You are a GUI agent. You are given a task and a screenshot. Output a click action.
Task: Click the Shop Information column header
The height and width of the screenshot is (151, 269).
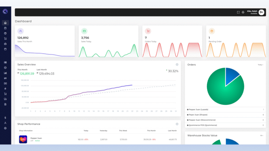pos(26,130)
